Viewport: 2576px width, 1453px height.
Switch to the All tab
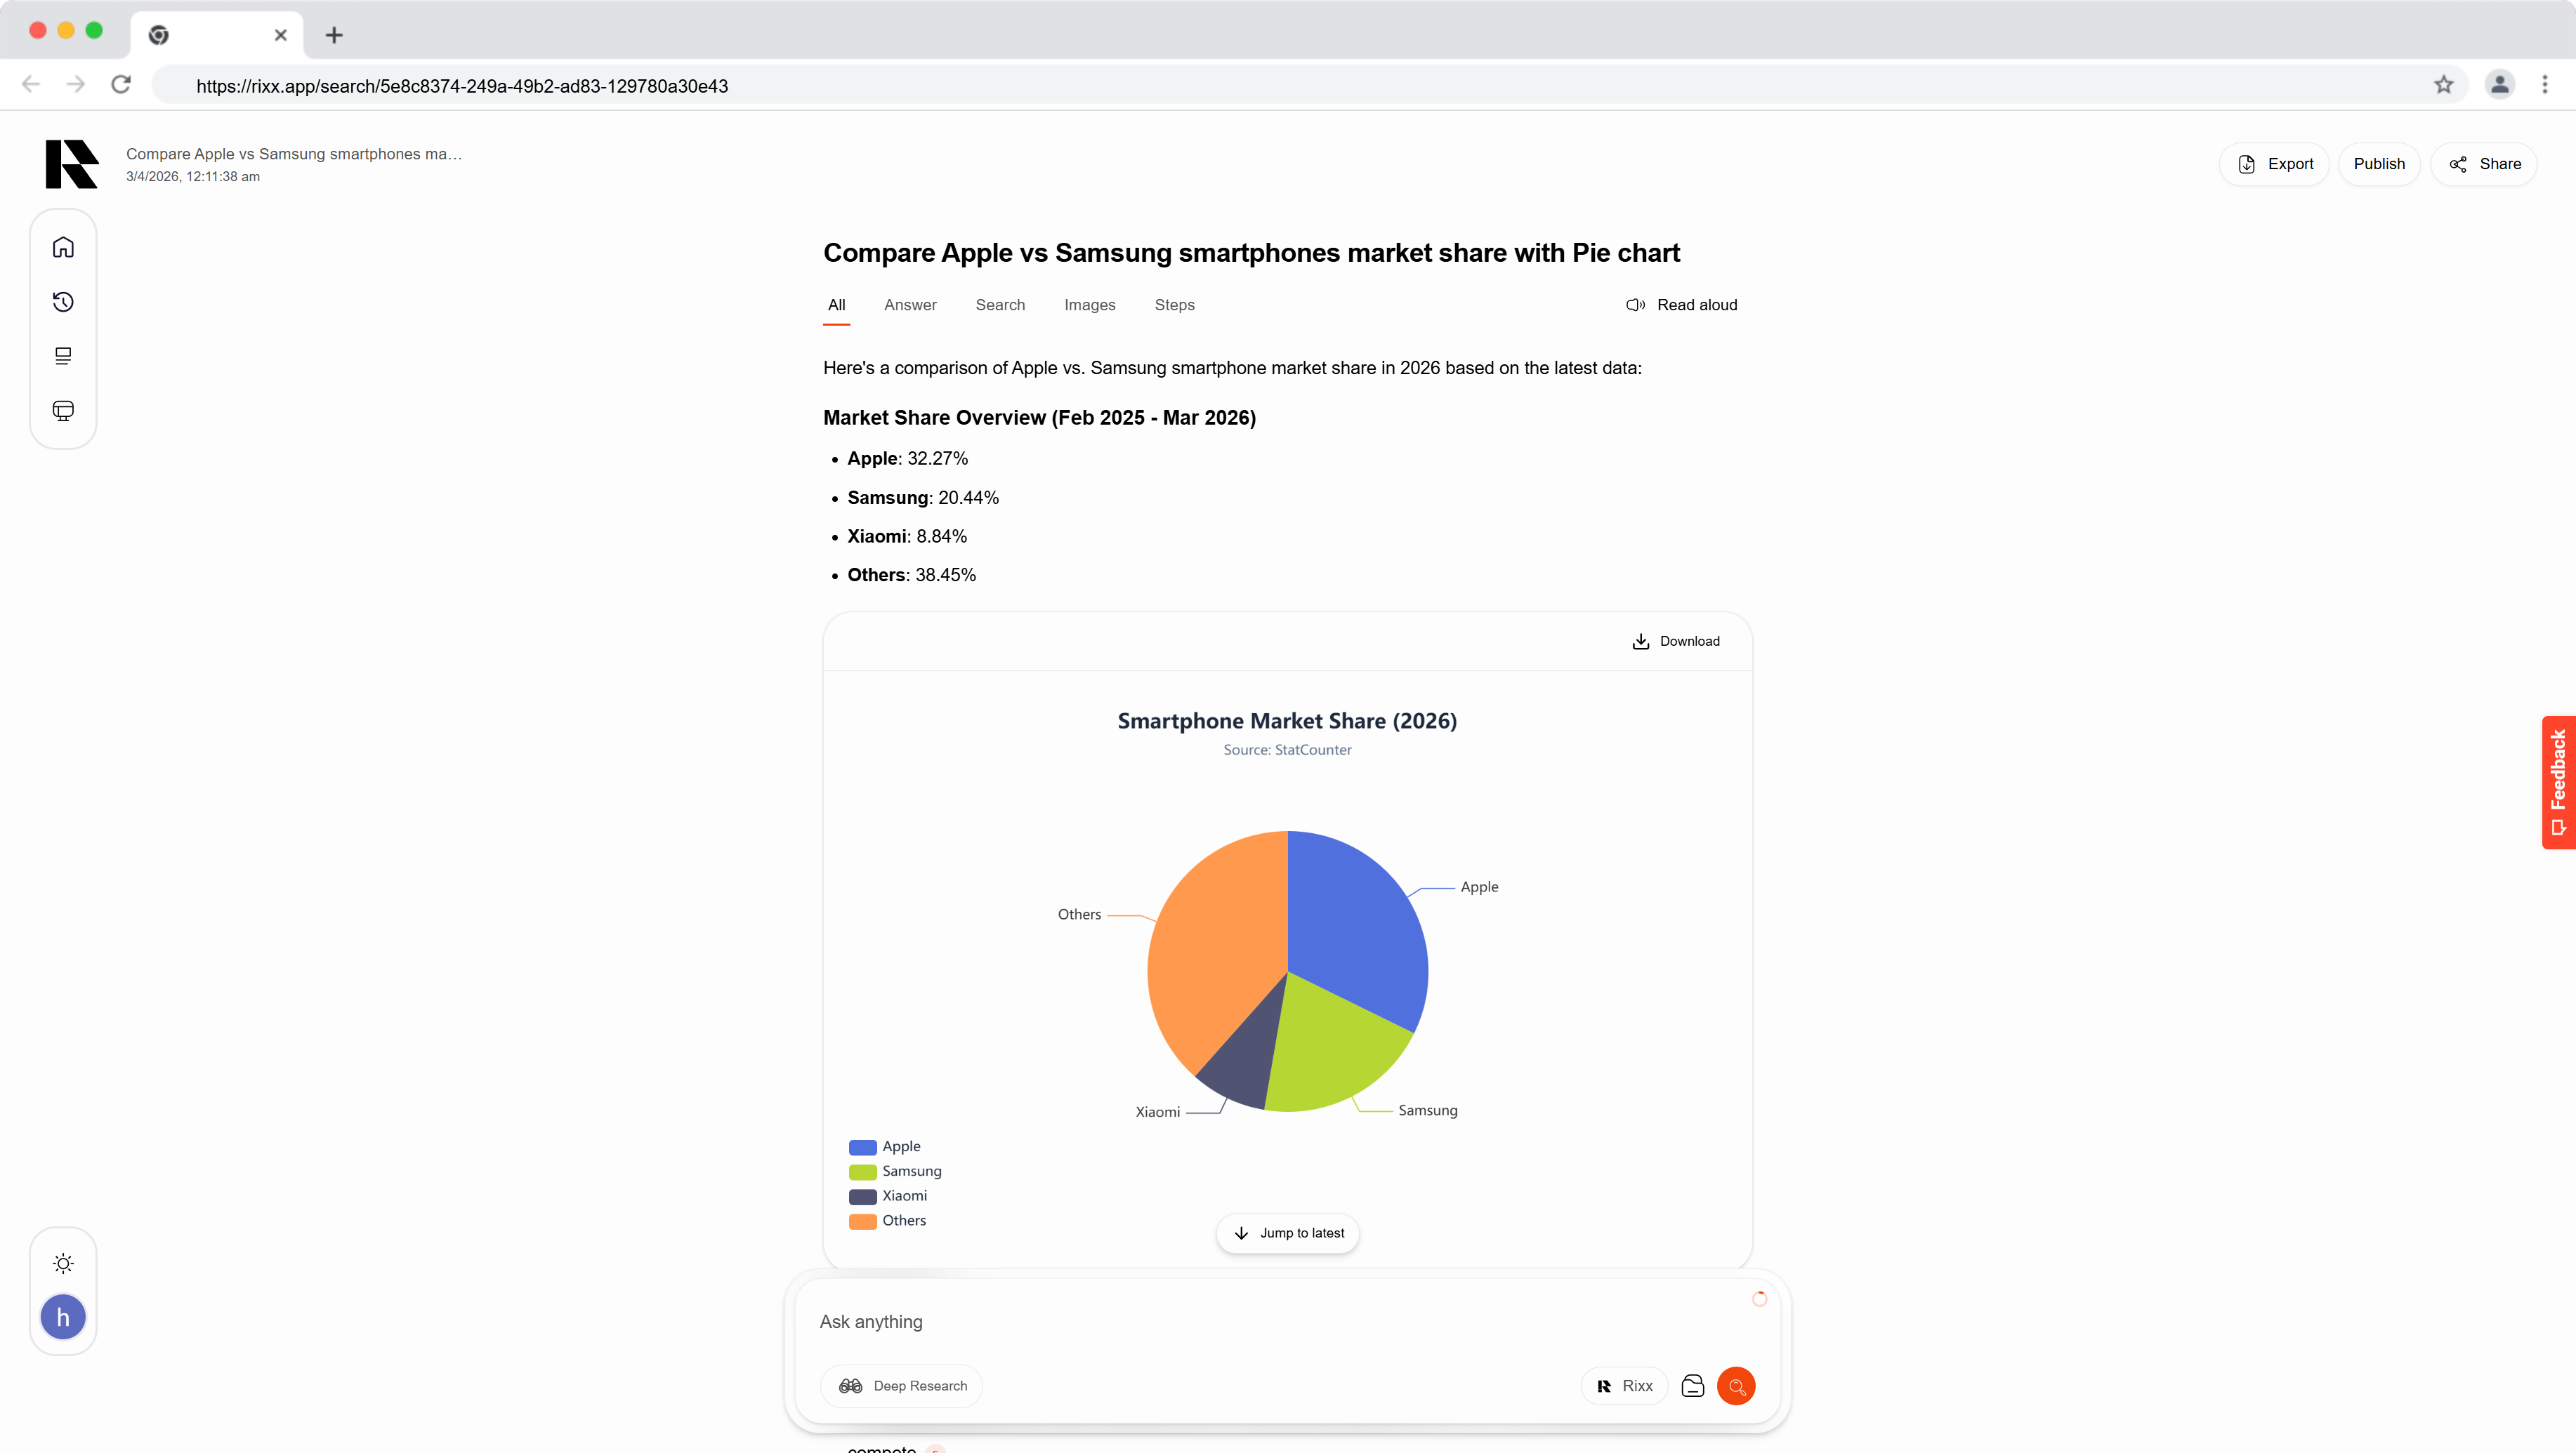coord(836,305)
